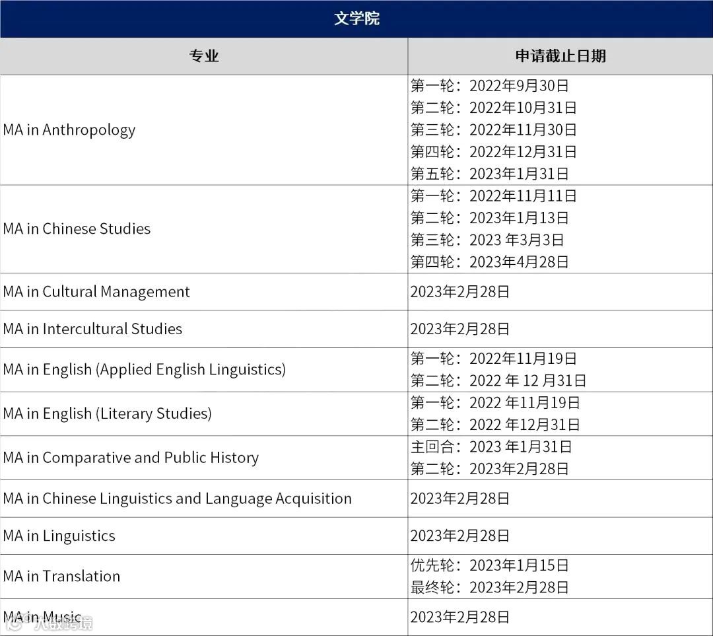Click the Chinese Linguistics 2023年2月28日 date
This screenshot has height=636, width=713.
(x=459, y=499)
